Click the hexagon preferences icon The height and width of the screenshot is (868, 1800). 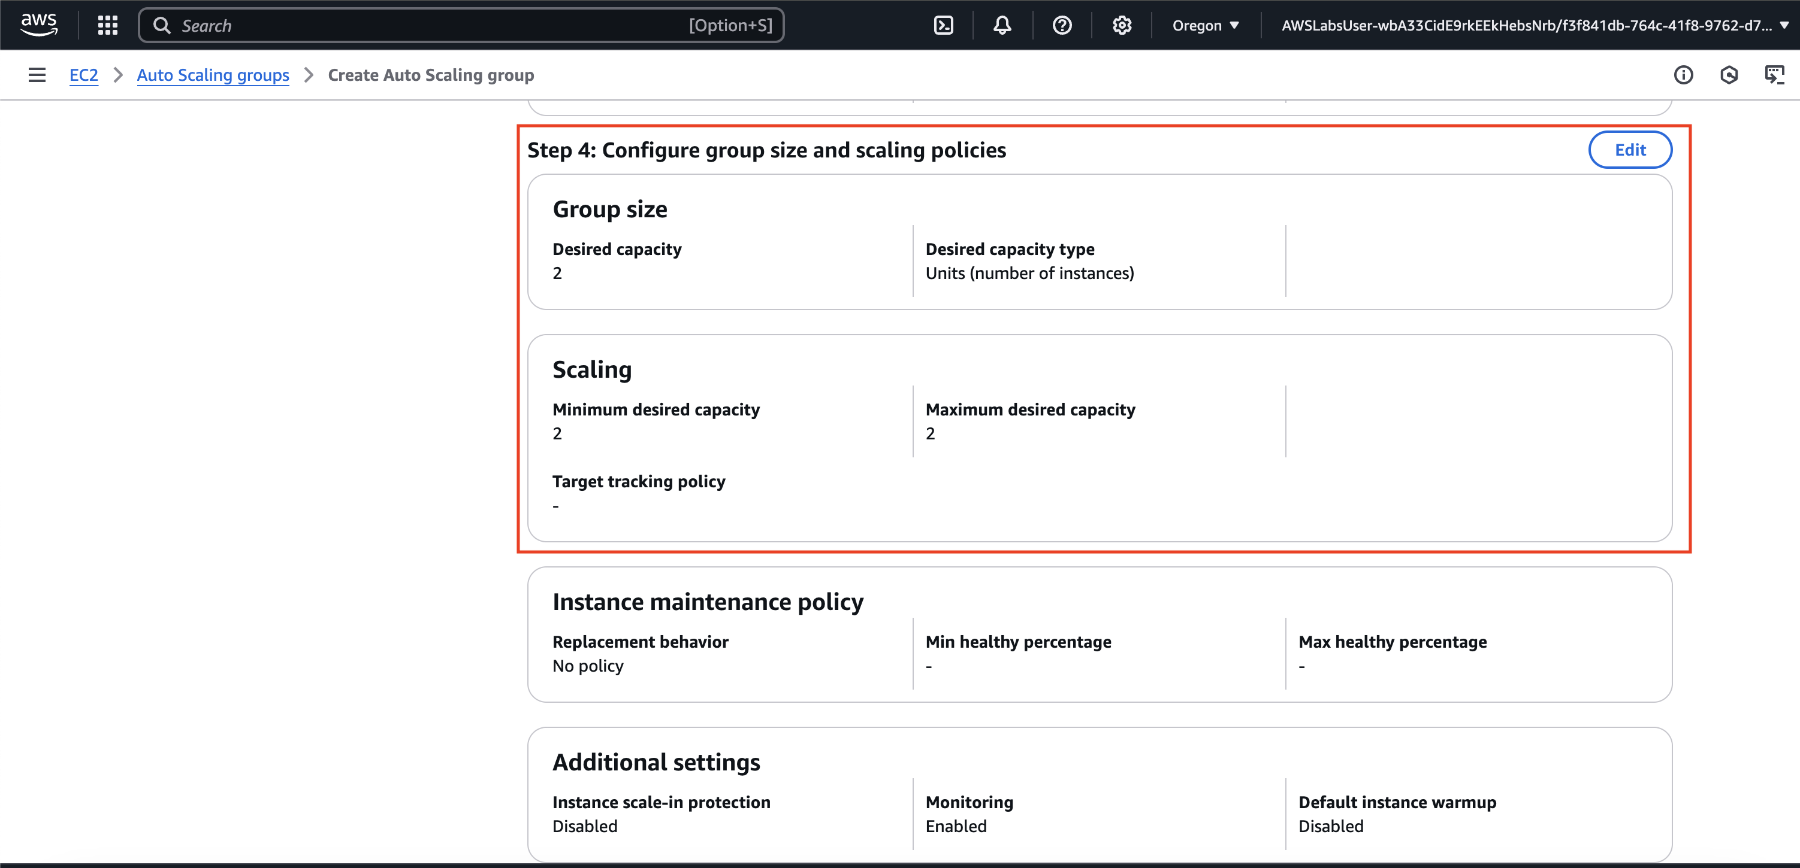pyautogui.click(x=1729, y=75)
